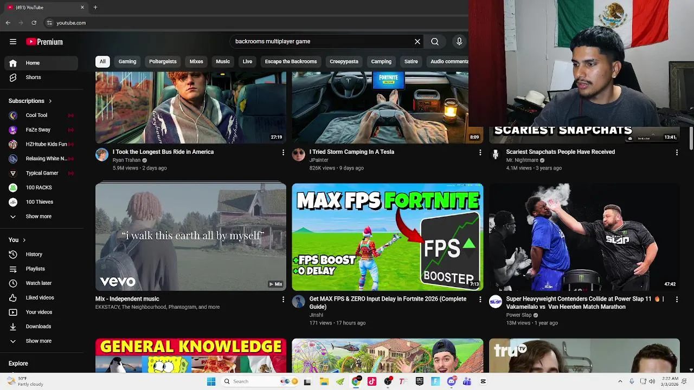Image resolution: width=694 pixels, height=390 pixels.
Task: Select the Gaming filter chip
Action: pos(127,62)
